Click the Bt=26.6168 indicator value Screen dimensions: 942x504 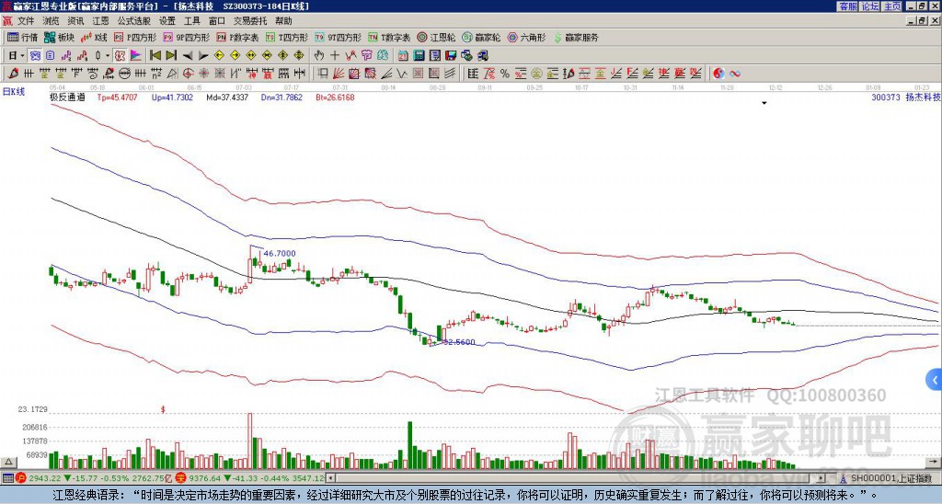point(335,97)
